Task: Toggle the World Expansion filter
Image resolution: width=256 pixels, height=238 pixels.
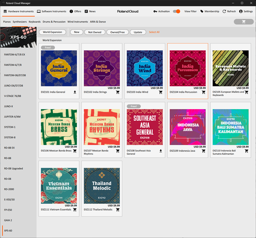Action: (52, 32)
